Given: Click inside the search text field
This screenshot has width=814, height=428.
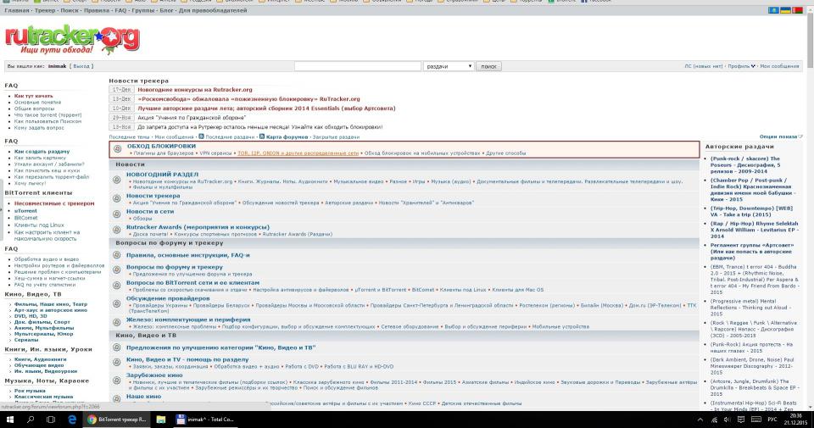Looking at the screenshot, I should [357, 66].
